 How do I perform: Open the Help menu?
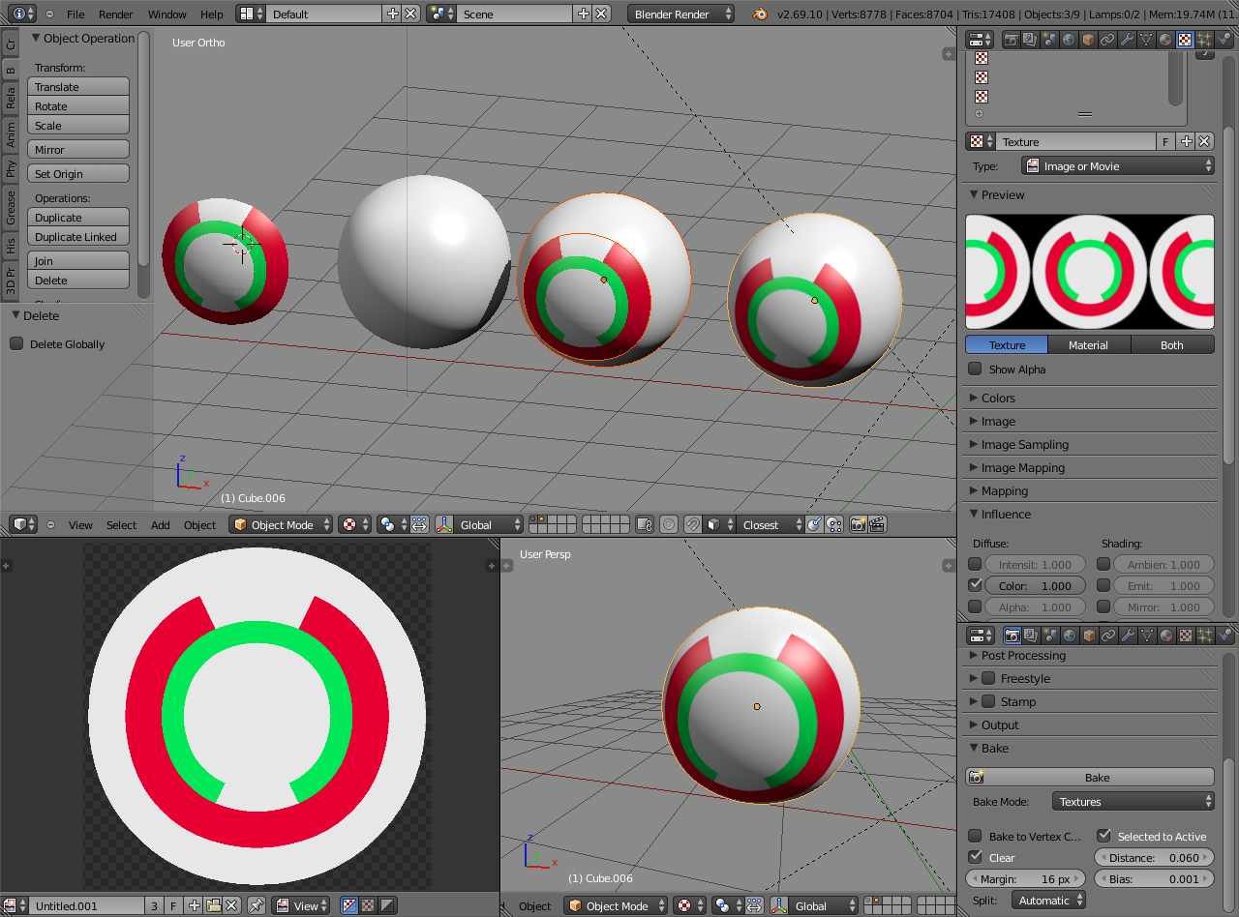coord(212,15)
